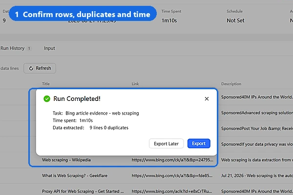293x195 pixels.
Task: Click the Run History count badge
Action: [x=29, y=48]
